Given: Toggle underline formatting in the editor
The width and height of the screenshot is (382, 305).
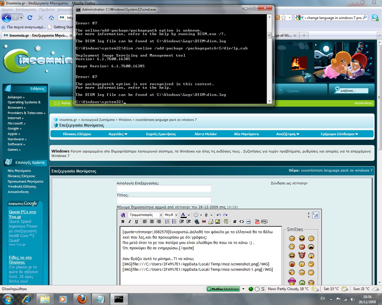Looking at the screenshot, I should coord(136,222).
